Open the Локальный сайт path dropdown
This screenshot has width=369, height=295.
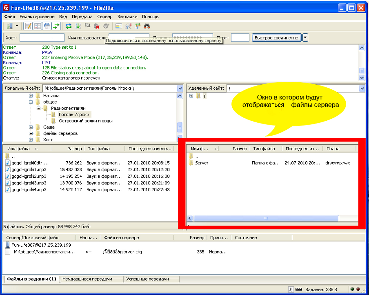click(x=180, y=88)
